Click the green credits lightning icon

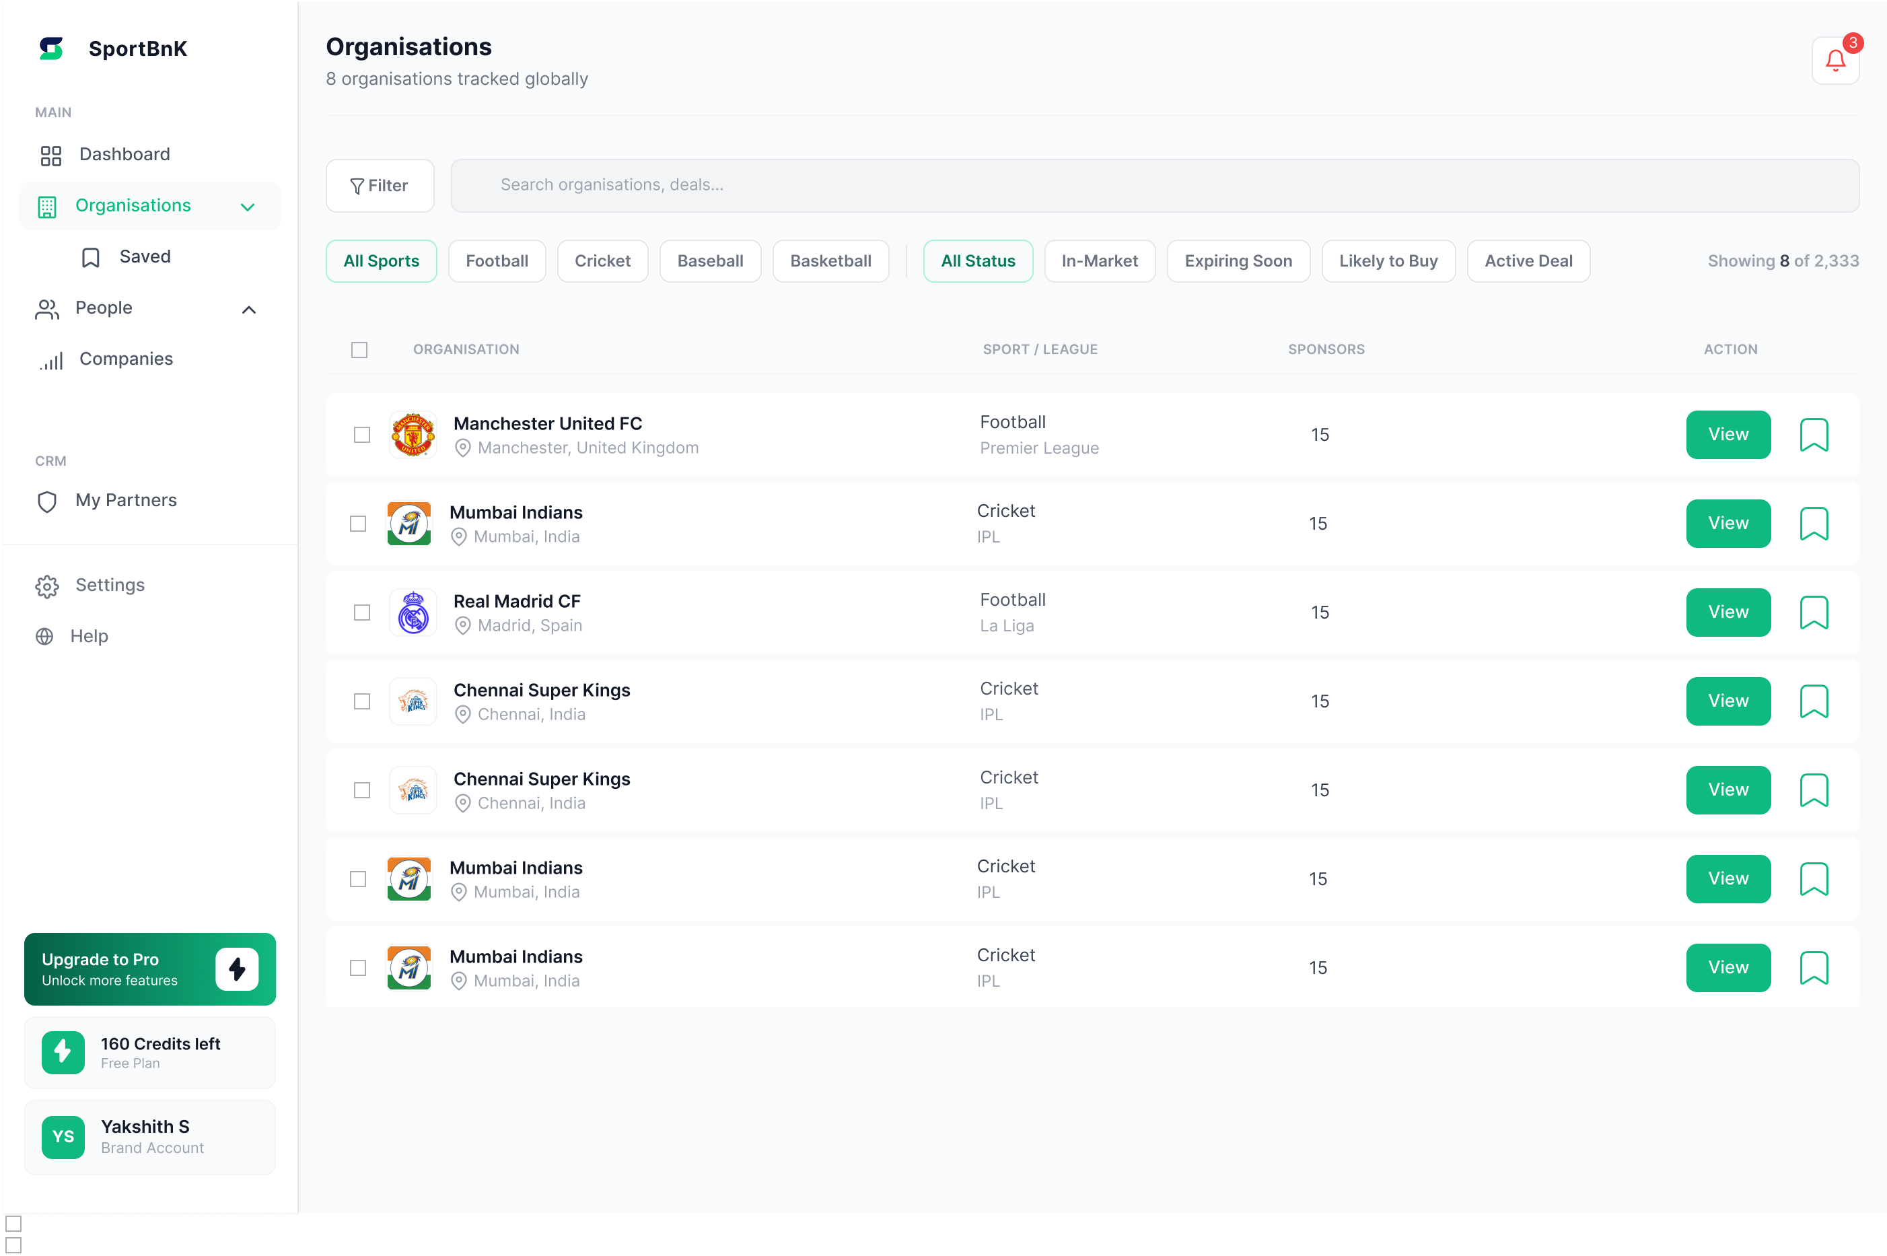63,1052
